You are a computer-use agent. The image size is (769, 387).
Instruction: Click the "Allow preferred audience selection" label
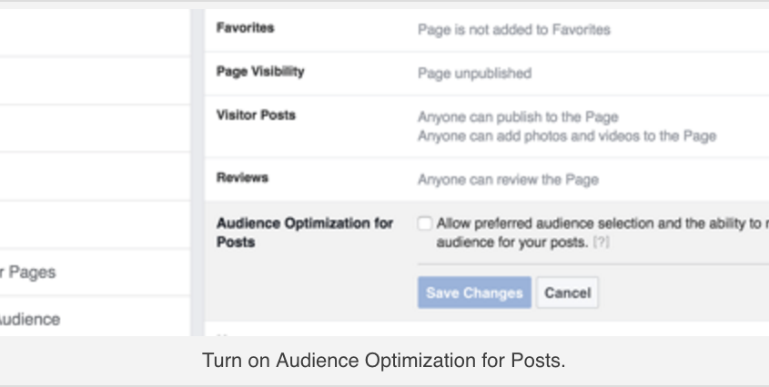(x=602, y=233)
